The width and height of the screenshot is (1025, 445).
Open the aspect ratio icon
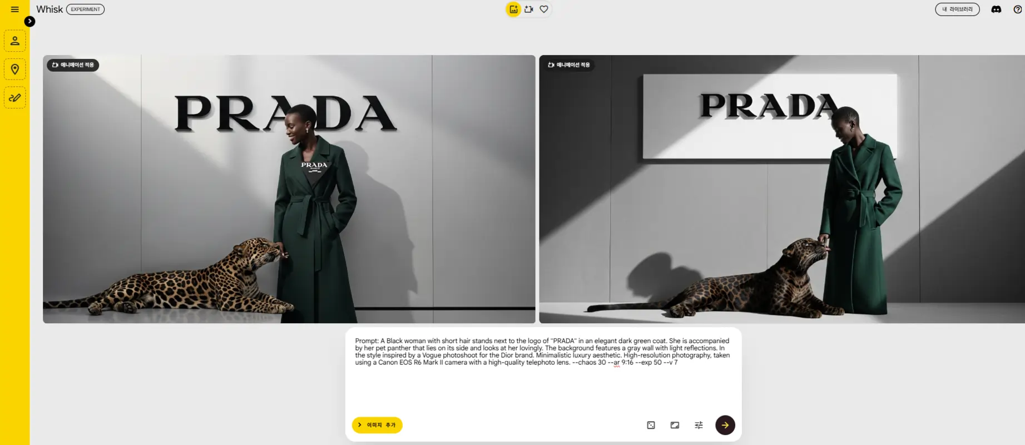point(675,425)
